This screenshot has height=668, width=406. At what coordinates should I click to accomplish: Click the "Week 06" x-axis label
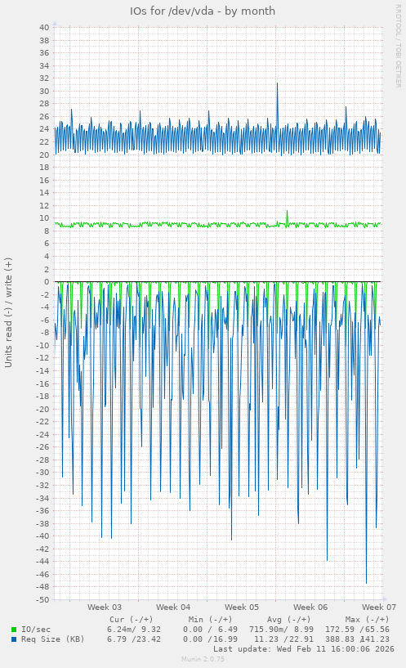[x=310, y=607]
